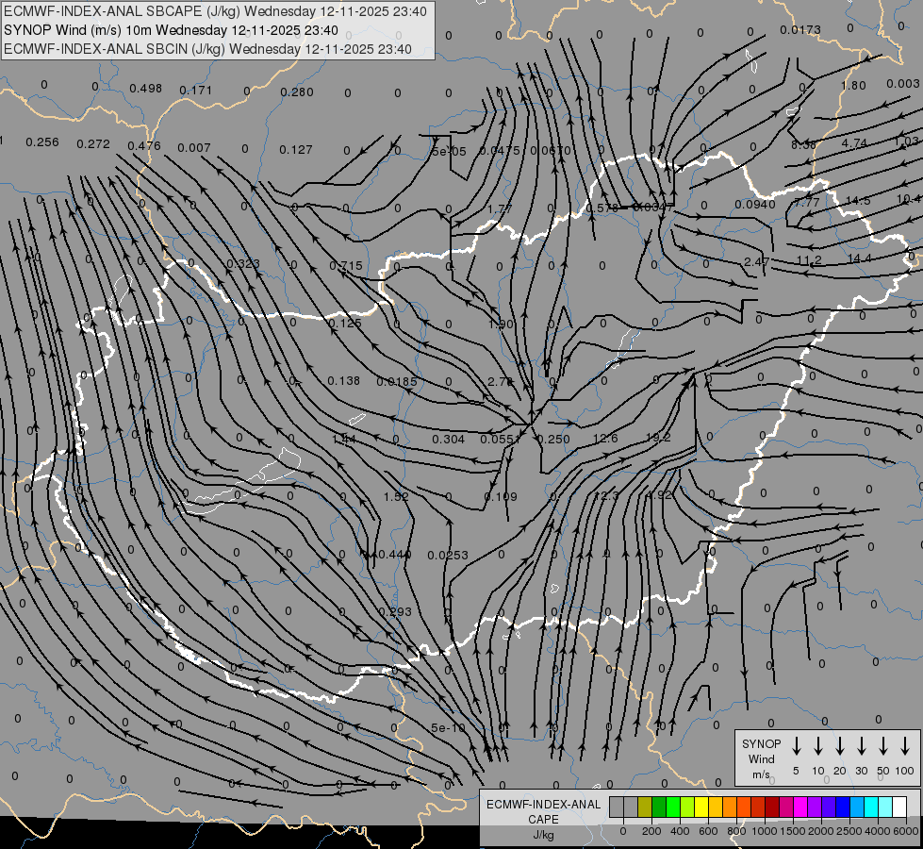Click the map value '7.77'

tap(806, 202)
